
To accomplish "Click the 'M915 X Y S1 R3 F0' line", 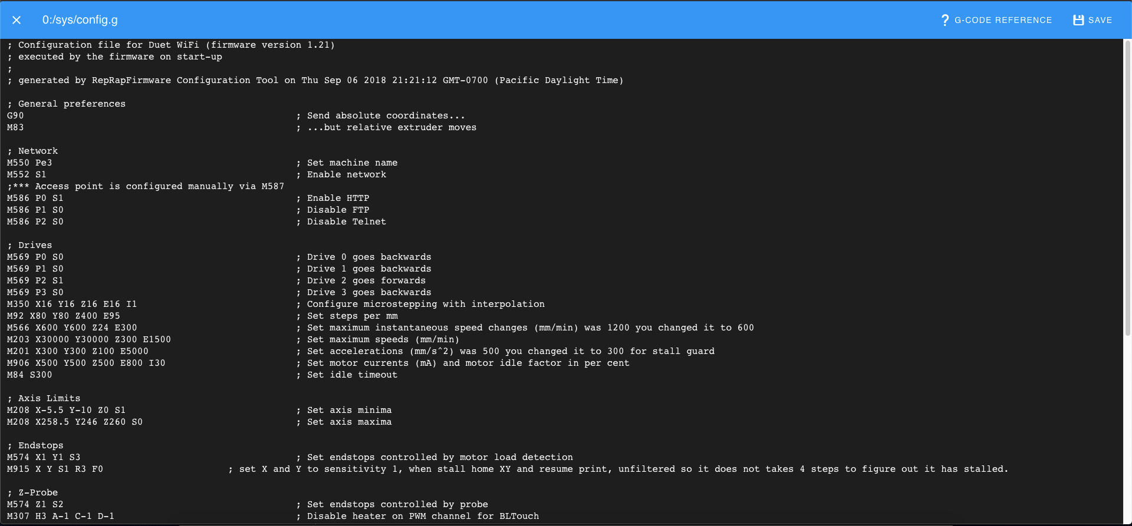I will coord(55,469).
